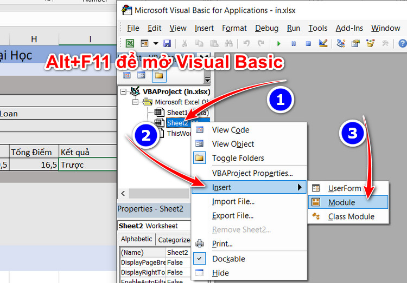Click the blue Help question mark icon

(x=403, y=43)
